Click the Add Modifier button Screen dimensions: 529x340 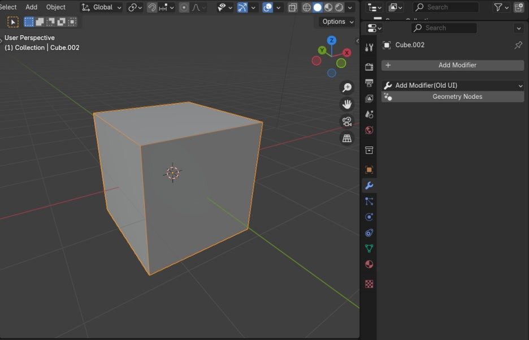453,65
